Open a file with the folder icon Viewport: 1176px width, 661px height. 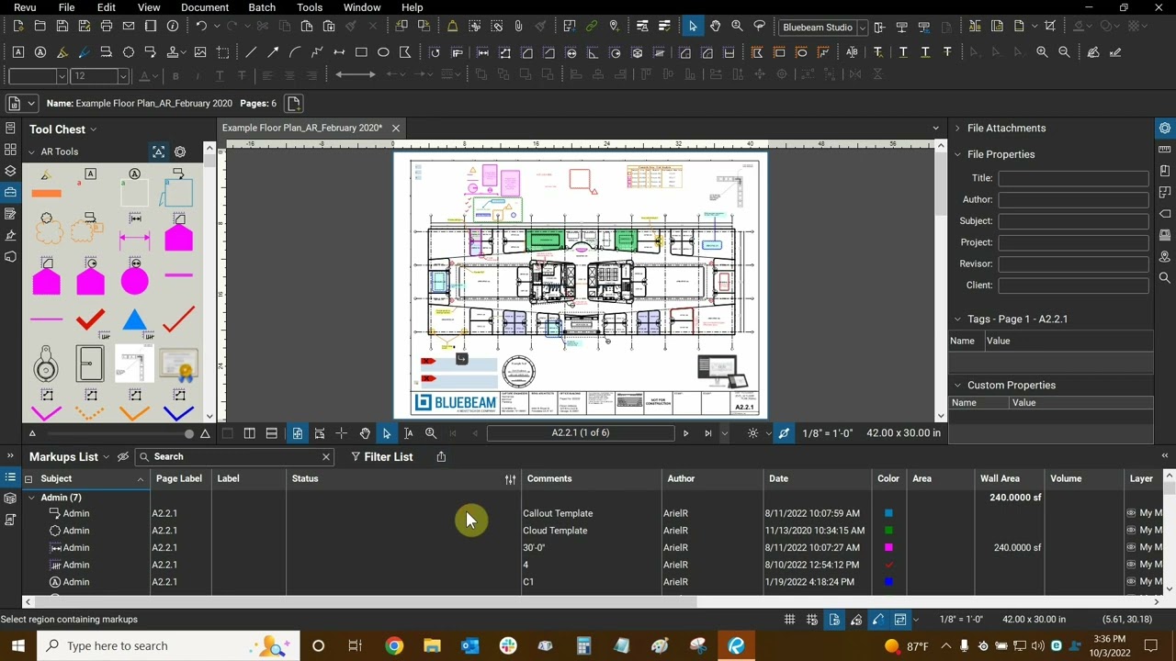pos(40,27)
